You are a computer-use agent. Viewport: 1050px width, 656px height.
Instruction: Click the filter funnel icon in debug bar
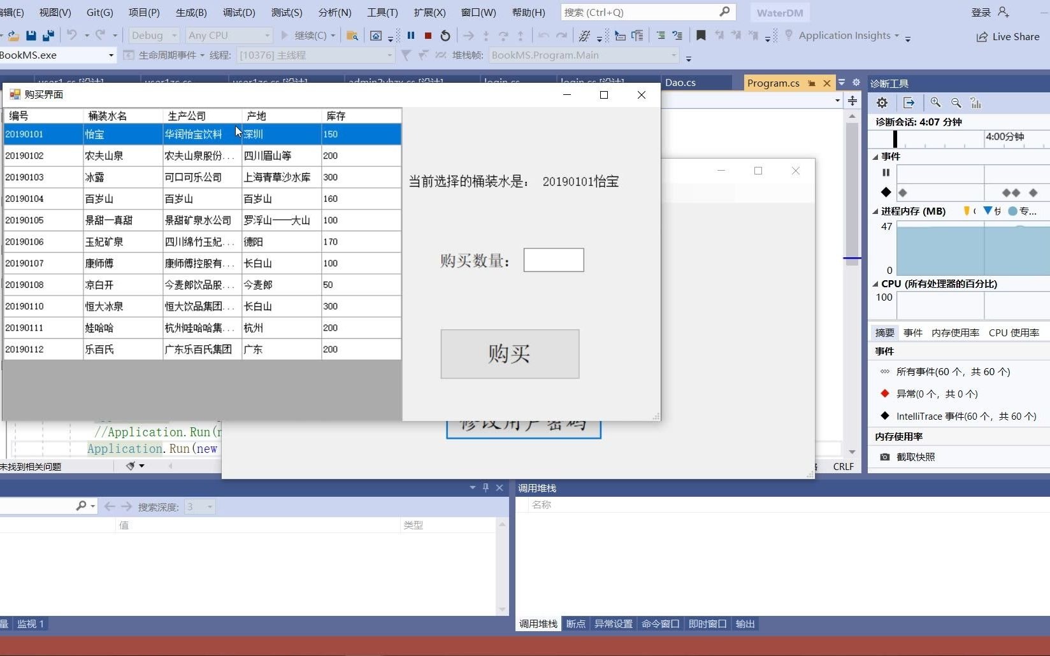(406, 55)
